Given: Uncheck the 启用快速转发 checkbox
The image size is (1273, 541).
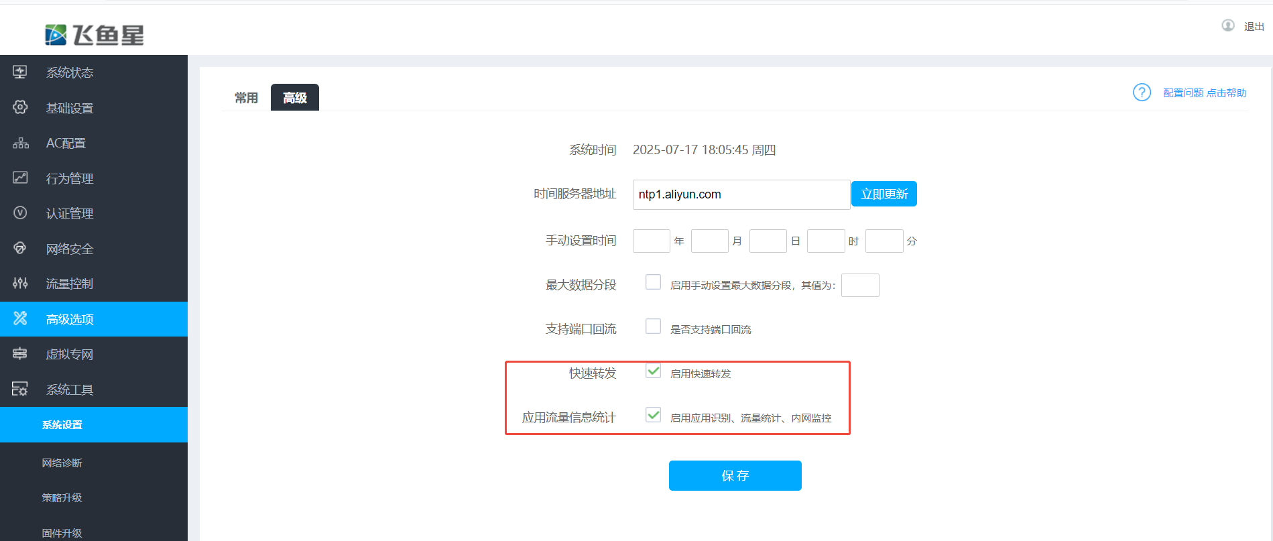Looking at the screenshot, I should [653, 371].
